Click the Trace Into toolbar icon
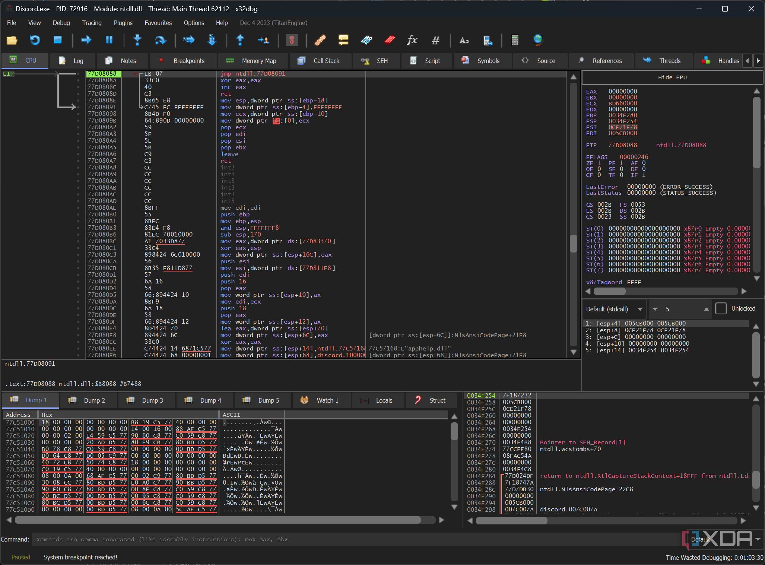 tap(189, 40)
